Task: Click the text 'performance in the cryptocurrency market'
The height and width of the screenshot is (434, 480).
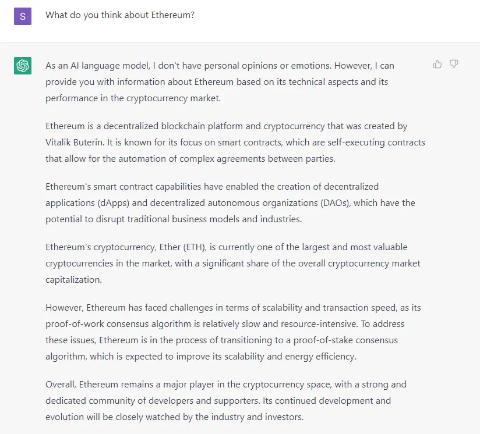Action: (133, 98)
